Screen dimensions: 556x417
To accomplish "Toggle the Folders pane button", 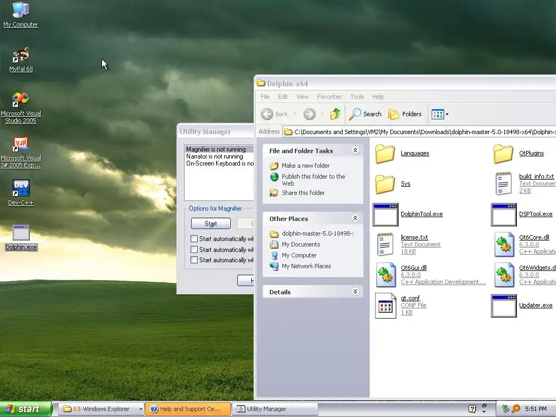I will (x=405, y=114).
